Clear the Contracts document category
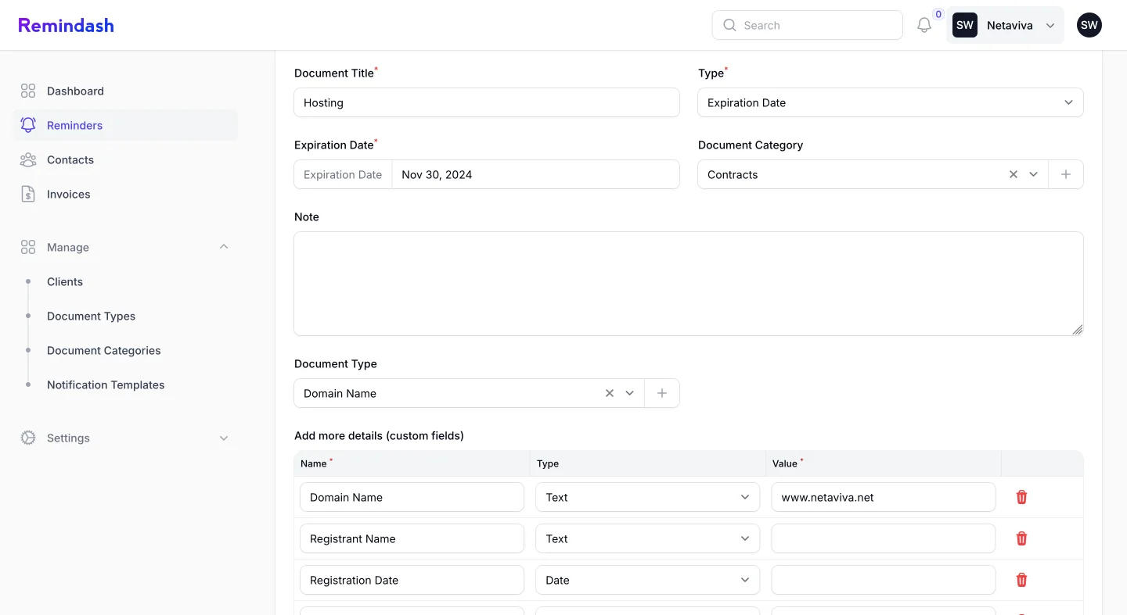The image size is (1127, 615). tap(1014, 174)
